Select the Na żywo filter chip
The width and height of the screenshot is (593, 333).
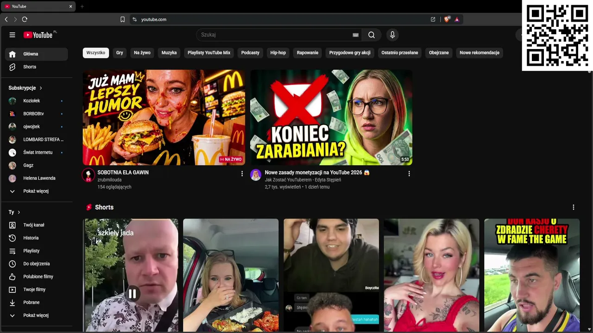[142, 53]
